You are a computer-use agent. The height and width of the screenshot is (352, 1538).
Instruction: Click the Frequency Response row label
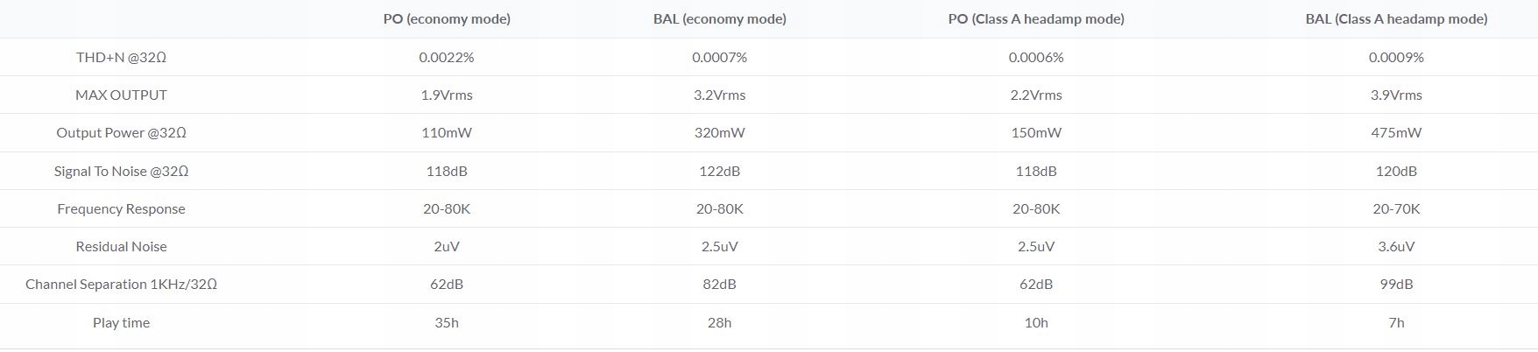(x=121, y=208)
